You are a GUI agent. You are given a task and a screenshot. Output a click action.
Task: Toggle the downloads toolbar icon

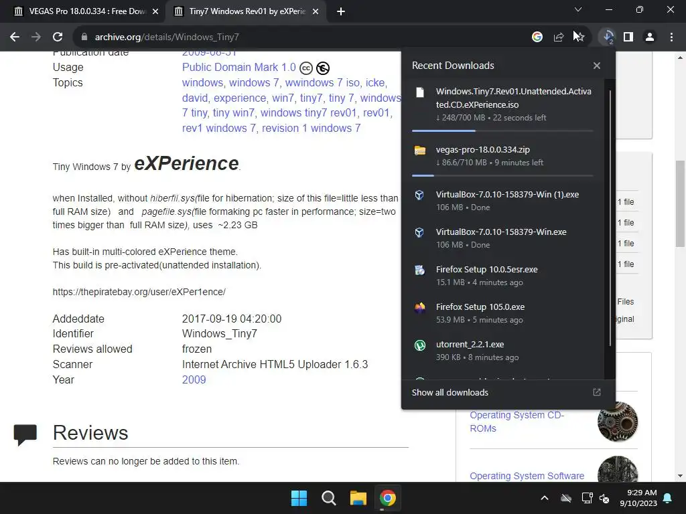click(x=608, y=37)
